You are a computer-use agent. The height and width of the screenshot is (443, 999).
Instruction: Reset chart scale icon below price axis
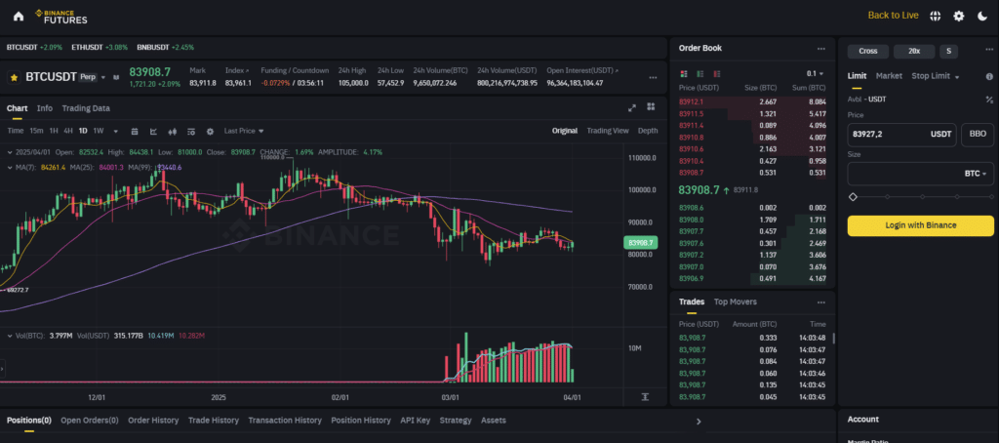[x=645, y=396]
